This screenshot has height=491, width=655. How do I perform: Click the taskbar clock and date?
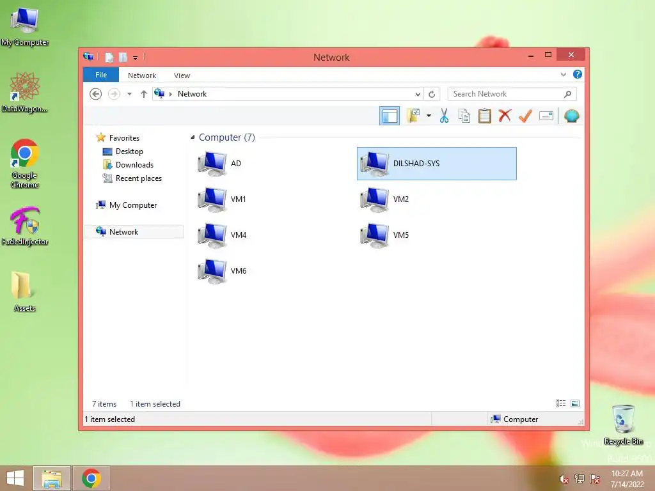coord(627,478)
